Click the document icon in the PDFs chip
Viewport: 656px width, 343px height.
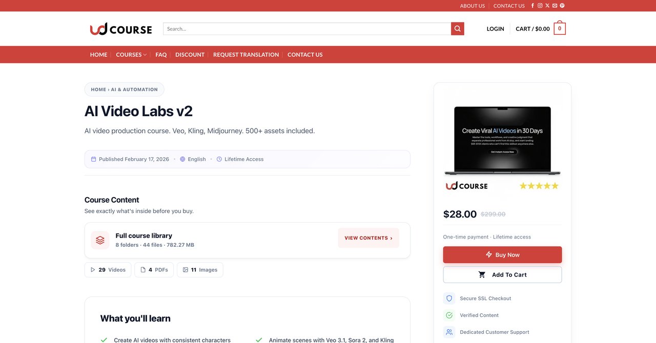(143, 270)
